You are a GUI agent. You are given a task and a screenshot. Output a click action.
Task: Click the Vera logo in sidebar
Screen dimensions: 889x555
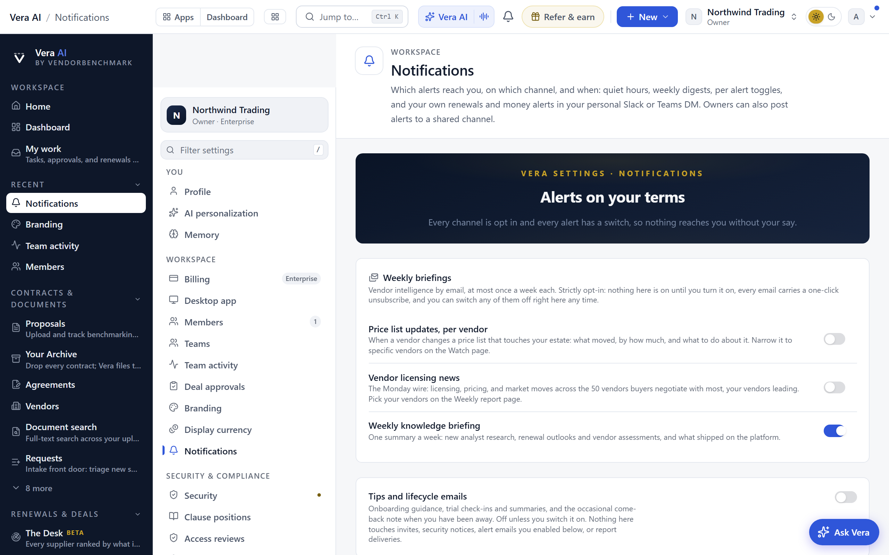pos(19,58)
